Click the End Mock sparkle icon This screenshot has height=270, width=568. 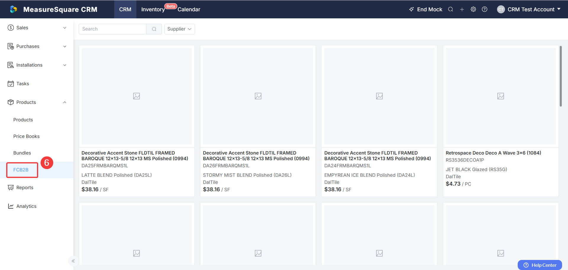[x=412, y=9]
